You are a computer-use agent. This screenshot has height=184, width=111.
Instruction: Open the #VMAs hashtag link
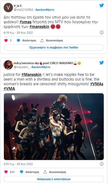(x=97, y=84)
